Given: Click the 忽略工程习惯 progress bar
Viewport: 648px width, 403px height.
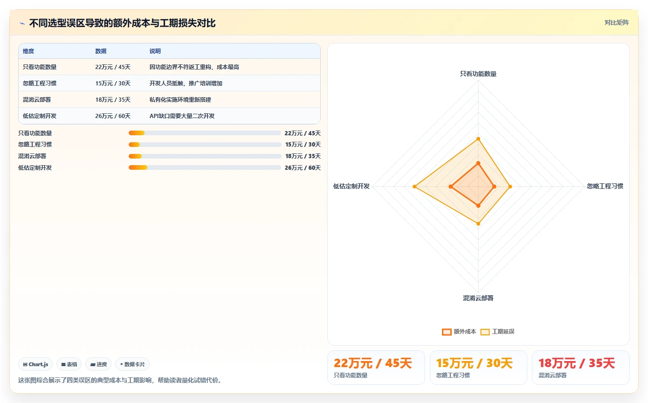Looking at the screenshot, I should tap(205, 145).
